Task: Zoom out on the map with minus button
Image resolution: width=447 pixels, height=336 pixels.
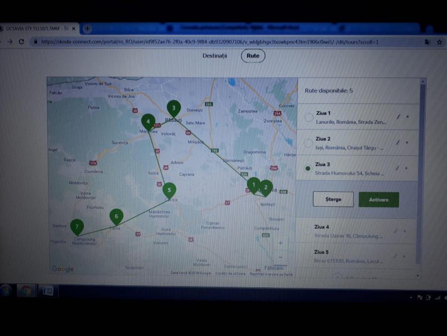Action: (x=281, y=257)
